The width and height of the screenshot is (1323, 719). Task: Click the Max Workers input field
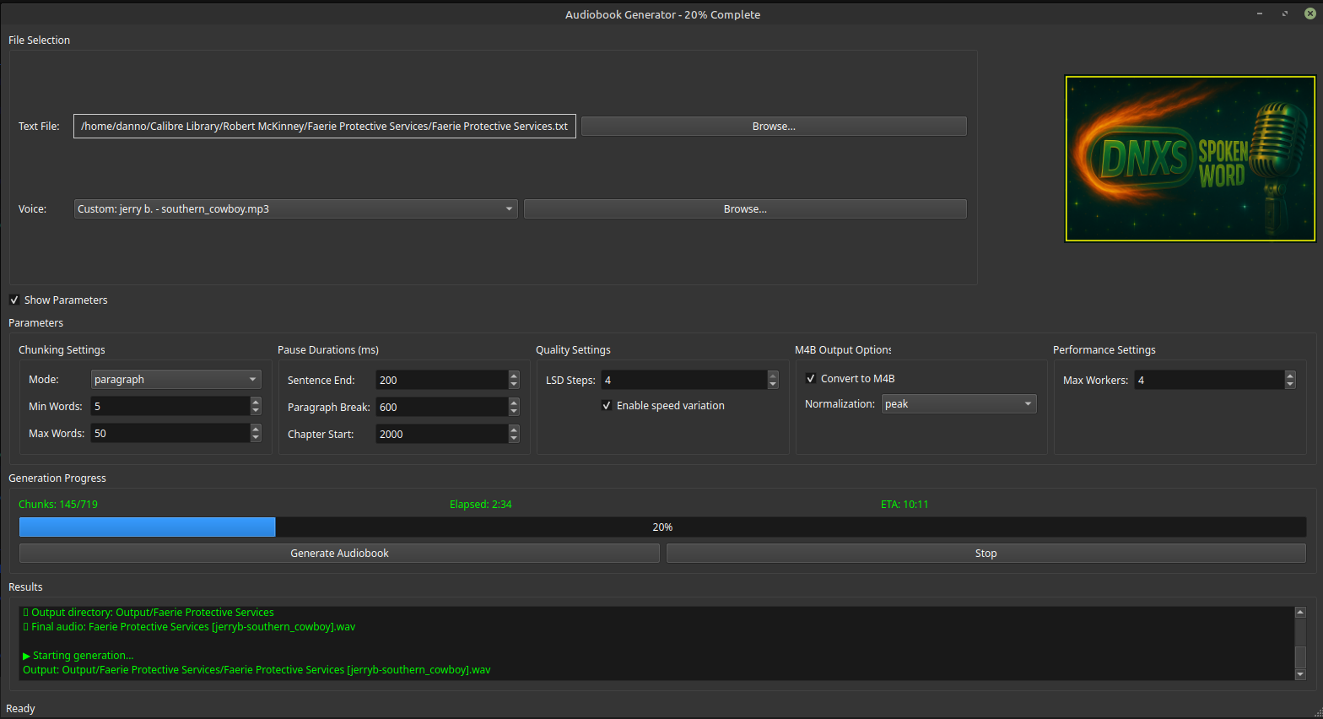click(x=1209, y=381)
